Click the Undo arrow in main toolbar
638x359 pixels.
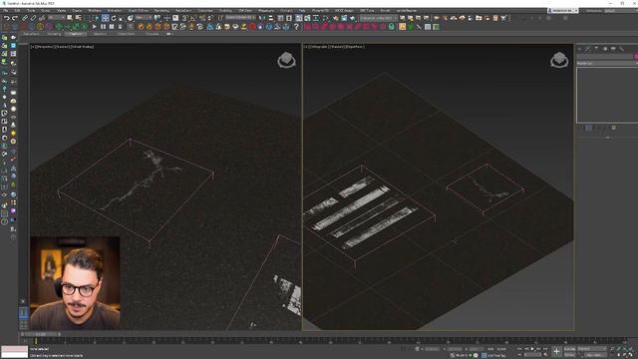coord(6,18)
